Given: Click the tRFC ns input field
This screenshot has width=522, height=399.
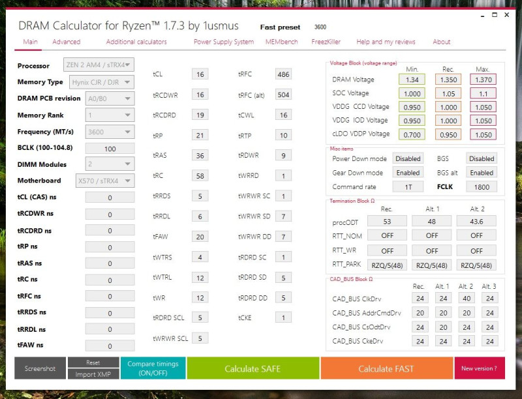Looking at the screenshot, I should [110, 296].
